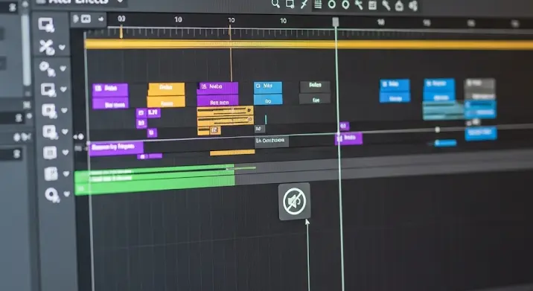Open the stacked-lines grid icon in top toolbar

(318, 4)
